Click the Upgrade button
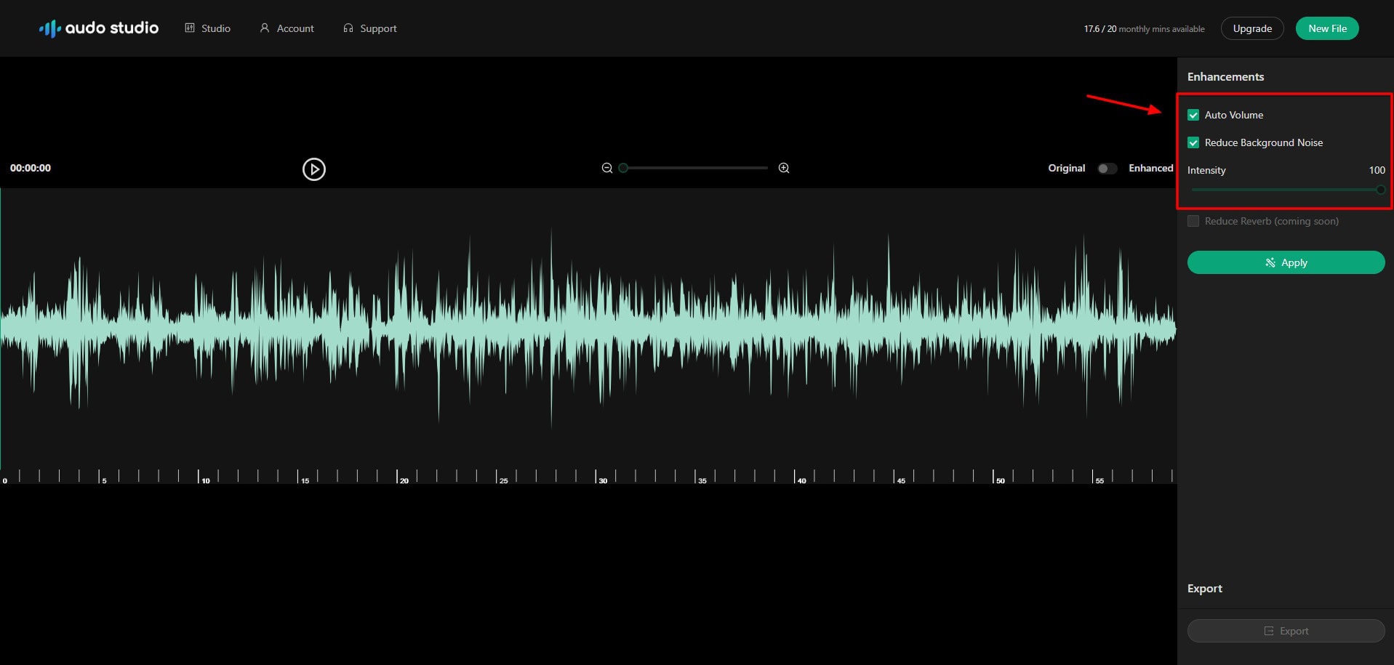This screenshot has height=665, width=1394. (1252, 28)
